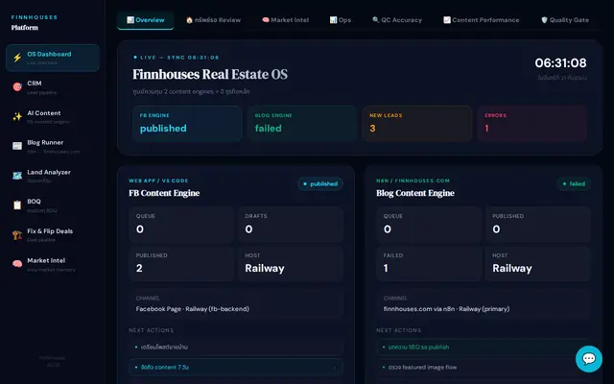
Task: Click the graph icon on Content Performance tab
Action: 447,20
